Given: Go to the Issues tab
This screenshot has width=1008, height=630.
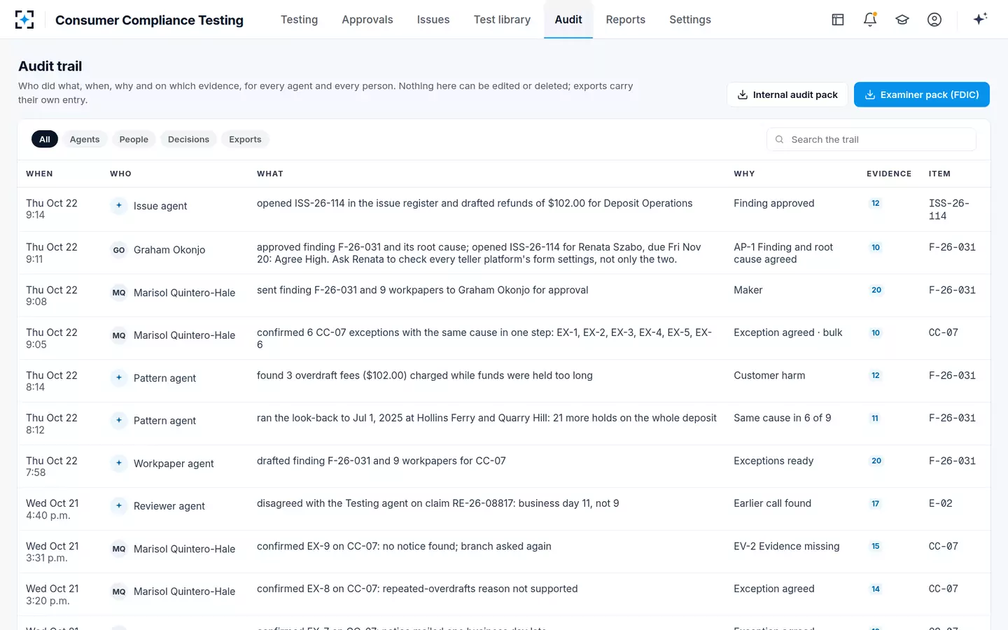Looking at the screenshot, I should pyautogui.click(x=433, y=20).
